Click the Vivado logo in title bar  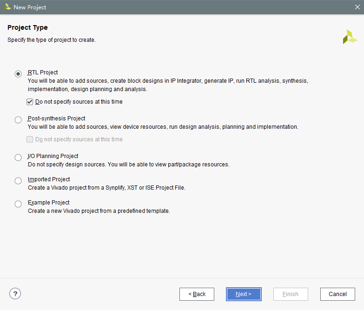pos(7,7)
